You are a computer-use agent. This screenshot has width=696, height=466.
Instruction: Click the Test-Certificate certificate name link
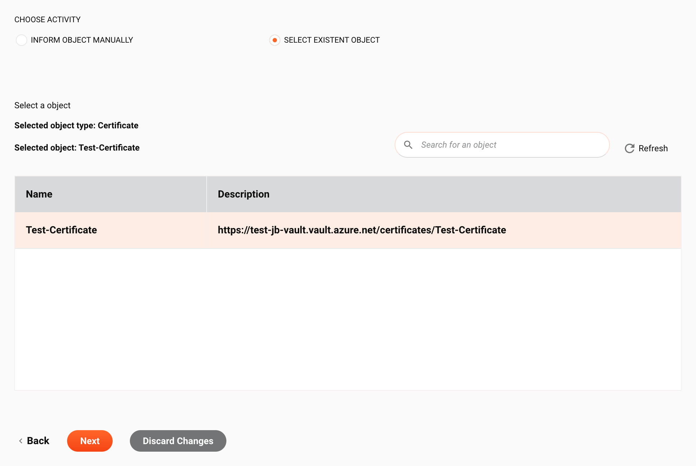61,230
